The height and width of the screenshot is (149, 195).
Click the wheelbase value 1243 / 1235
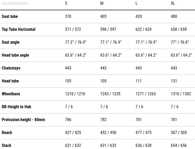110,94
